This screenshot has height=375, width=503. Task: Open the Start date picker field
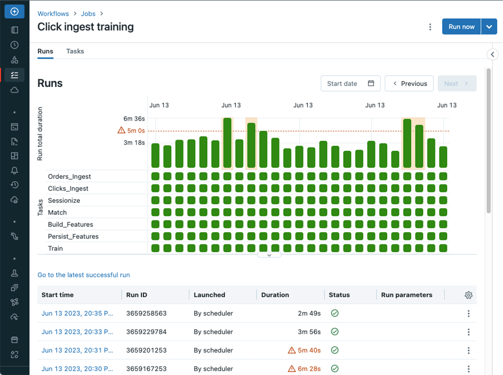point(350,83)
